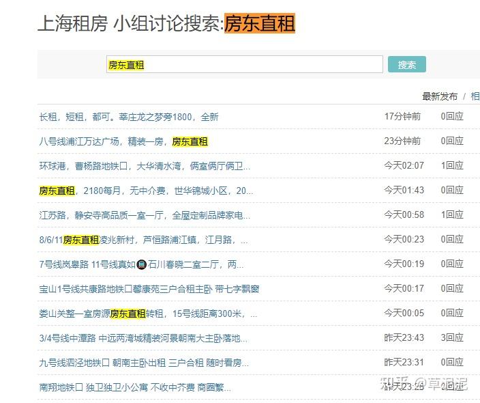480x403 pixels.
Task: Switch to the partially visible 相关 sort tab
Action: pos(475,96)
